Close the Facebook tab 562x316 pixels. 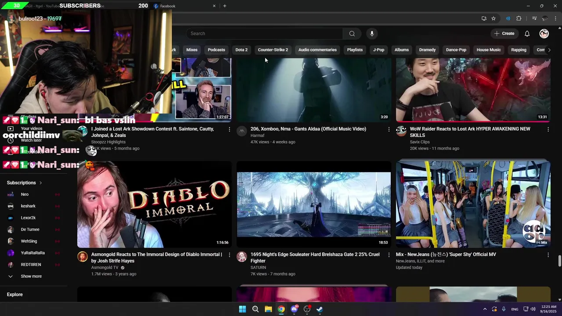tap(214, 6)
